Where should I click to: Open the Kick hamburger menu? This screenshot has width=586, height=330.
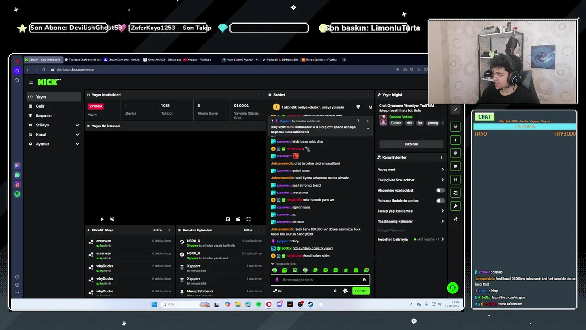pyautogui.click(x=31, y=82)
